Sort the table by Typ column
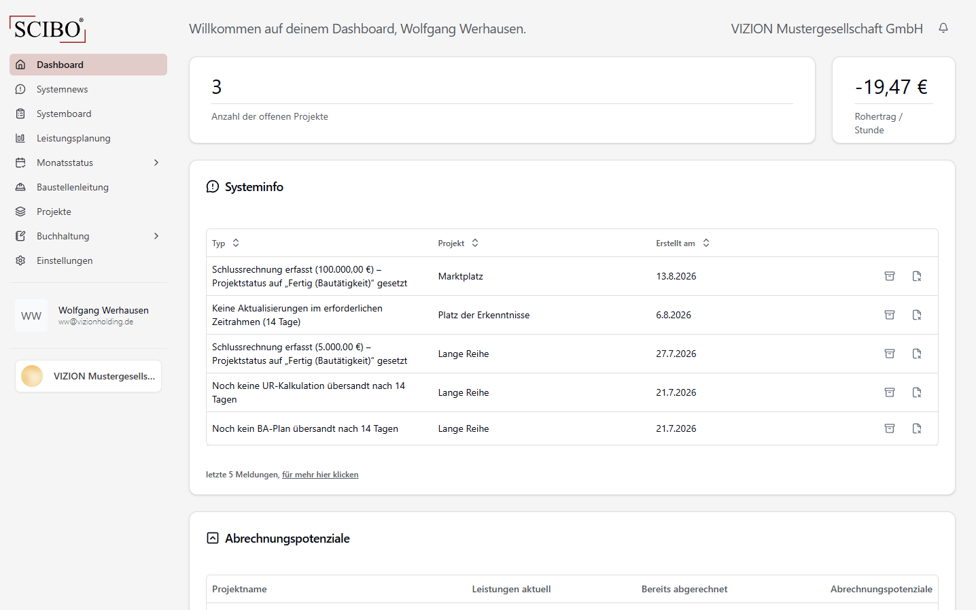 tap(226, 243)
